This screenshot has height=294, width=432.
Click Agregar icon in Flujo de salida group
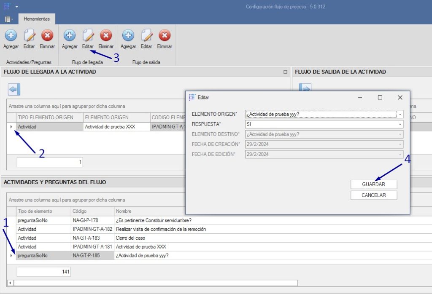[128, 35]
